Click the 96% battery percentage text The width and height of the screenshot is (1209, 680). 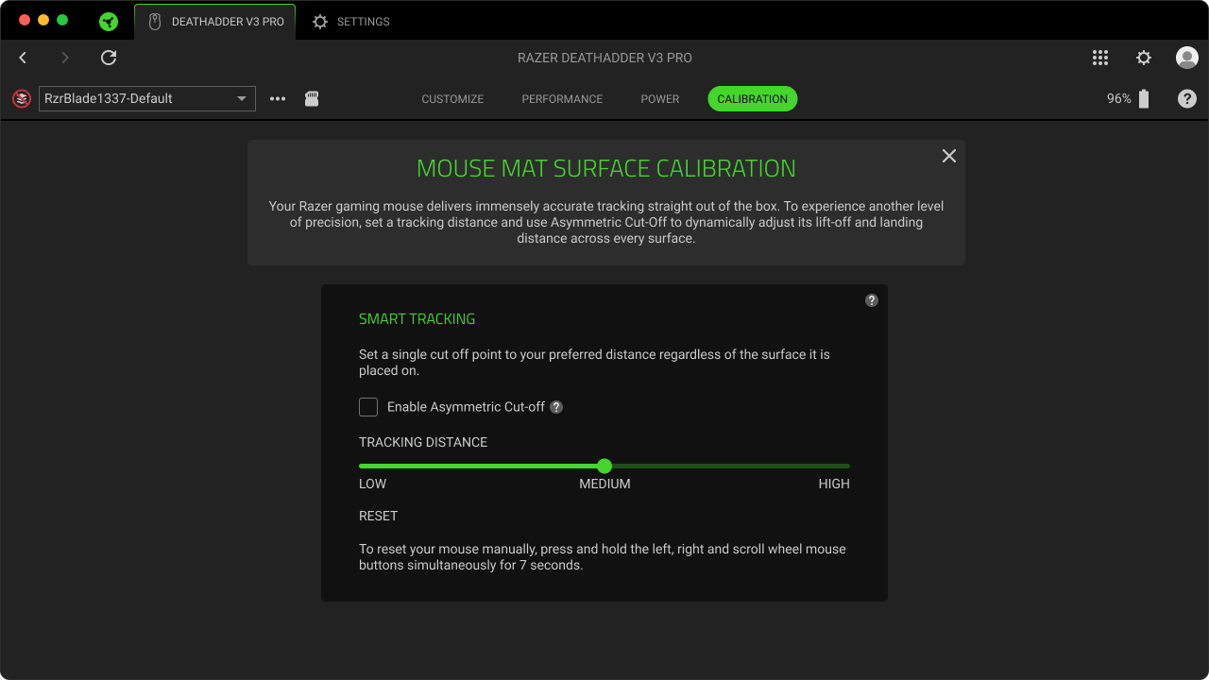tap(1119, 98)
